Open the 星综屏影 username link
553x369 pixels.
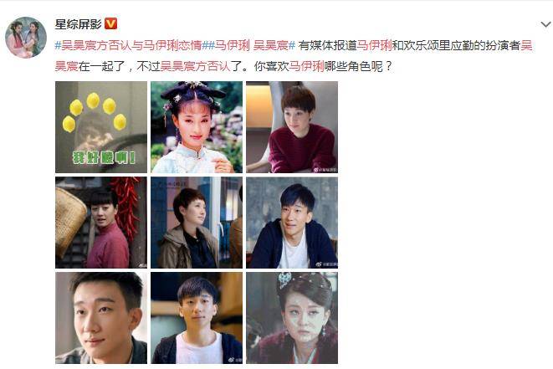[79, 24]
